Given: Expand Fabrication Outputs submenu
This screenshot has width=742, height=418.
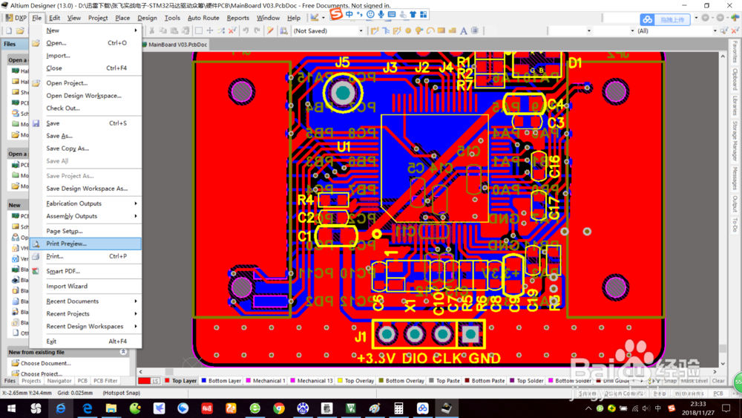Looking at the screenshot, I should [136, 203].
